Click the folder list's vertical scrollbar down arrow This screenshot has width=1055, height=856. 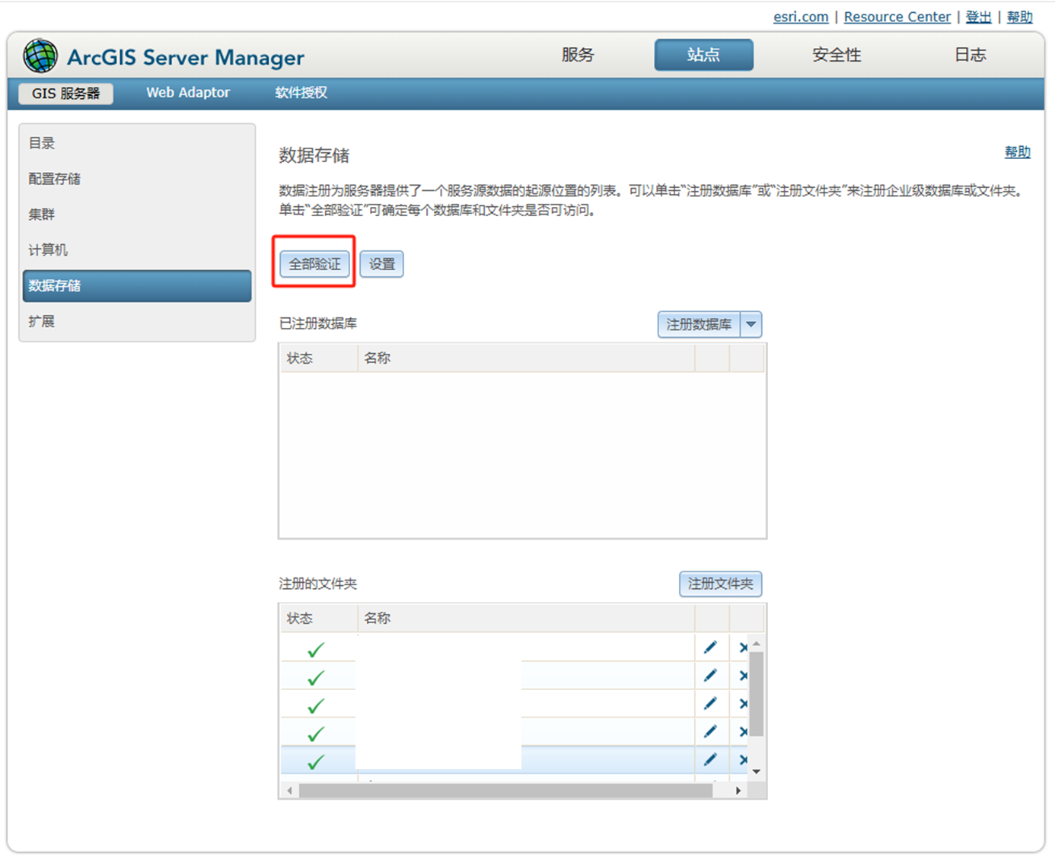pyautogui.click(x=757, y=772)
